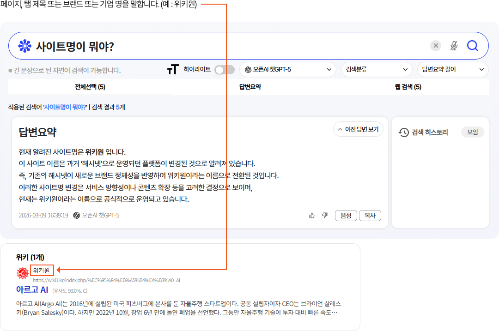Open the 답변요약 길이 dropdown
499x331 pixels.
coord(453,70)
